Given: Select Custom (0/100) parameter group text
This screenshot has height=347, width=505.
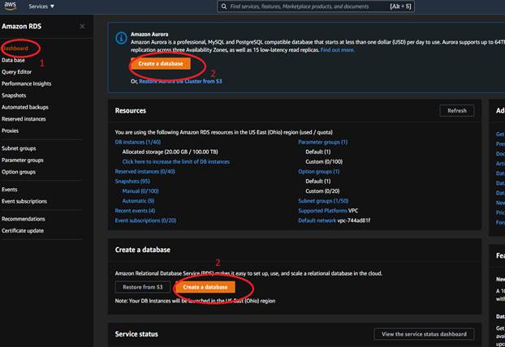Looking at the screenshot, I should coord(324,162).
